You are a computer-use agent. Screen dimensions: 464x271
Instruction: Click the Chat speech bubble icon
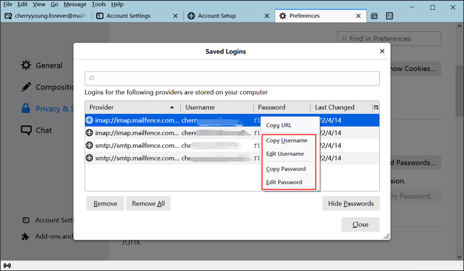[26, 131]
